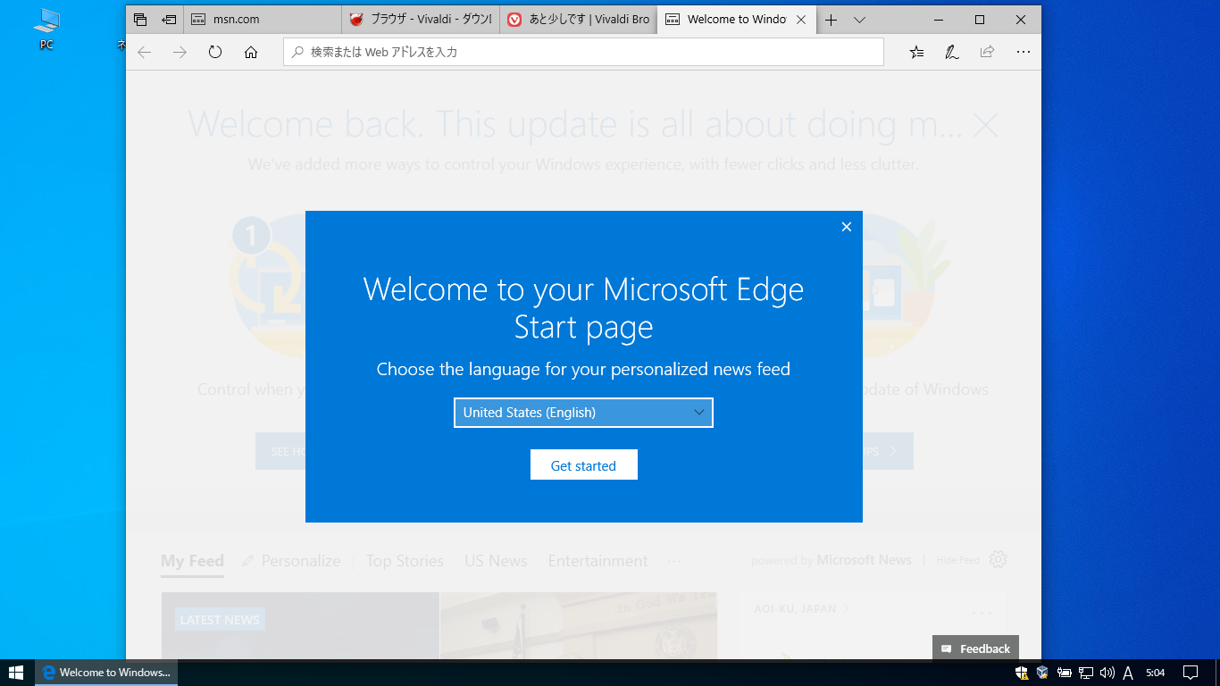Refresh the current page
1220x686 pixels.
pos(215,53)
